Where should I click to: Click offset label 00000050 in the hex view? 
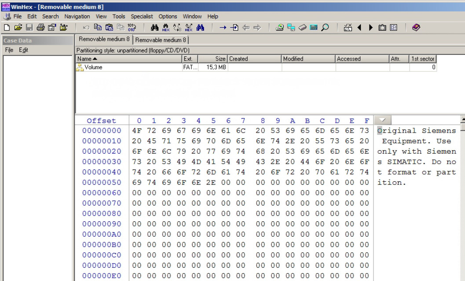(102, 182)
